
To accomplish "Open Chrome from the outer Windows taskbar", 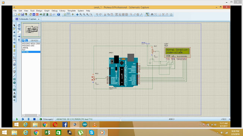I will pyautogui.click(x=36, y=133).
